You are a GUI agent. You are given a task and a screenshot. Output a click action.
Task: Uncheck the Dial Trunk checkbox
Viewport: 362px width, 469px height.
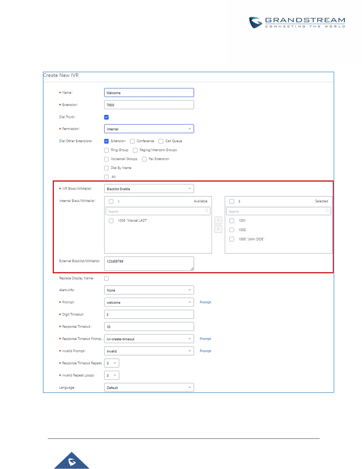point(106,117)
